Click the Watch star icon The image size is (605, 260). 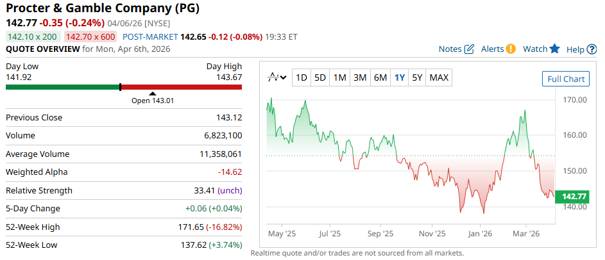(x=555, y=49)
